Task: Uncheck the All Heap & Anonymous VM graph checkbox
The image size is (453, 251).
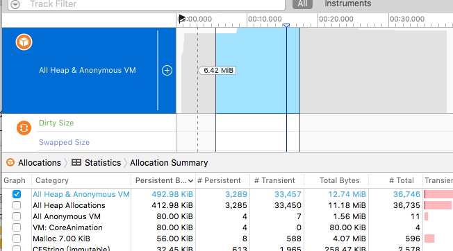Action: pos(17,194)
